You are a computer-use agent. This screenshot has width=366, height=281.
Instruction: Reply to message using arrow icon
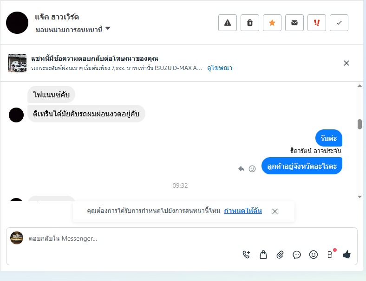[x=241, y=168]
